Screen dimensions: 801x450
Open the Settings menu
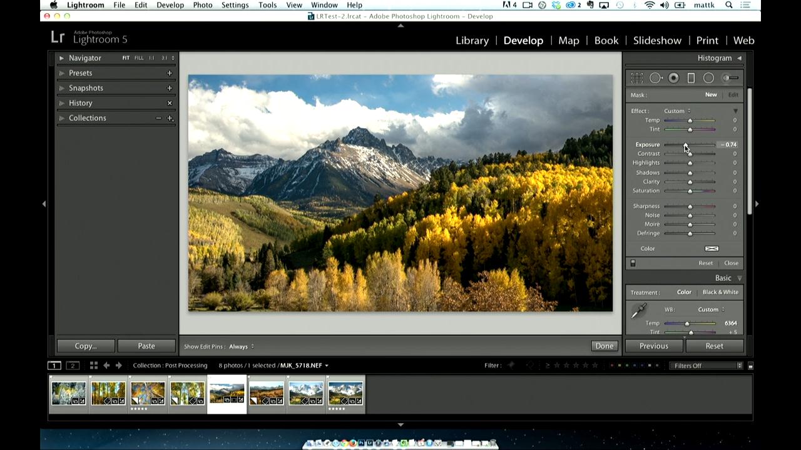[x=235, y=5]
